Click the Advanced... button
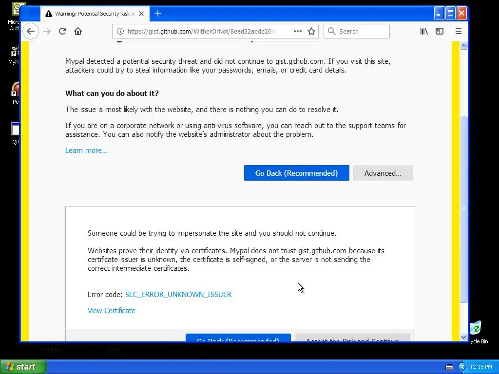Image resolution: width=499 pixels, height=374 pixels. (383, 173)
